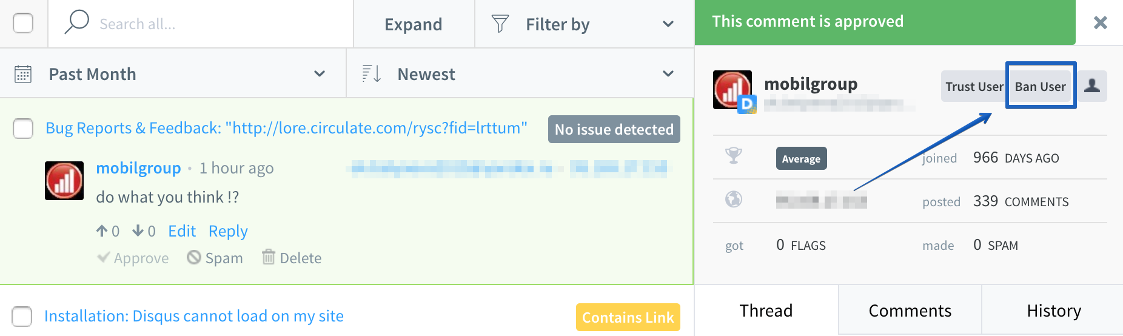Switch to the Comments tab

click(910, 311)
